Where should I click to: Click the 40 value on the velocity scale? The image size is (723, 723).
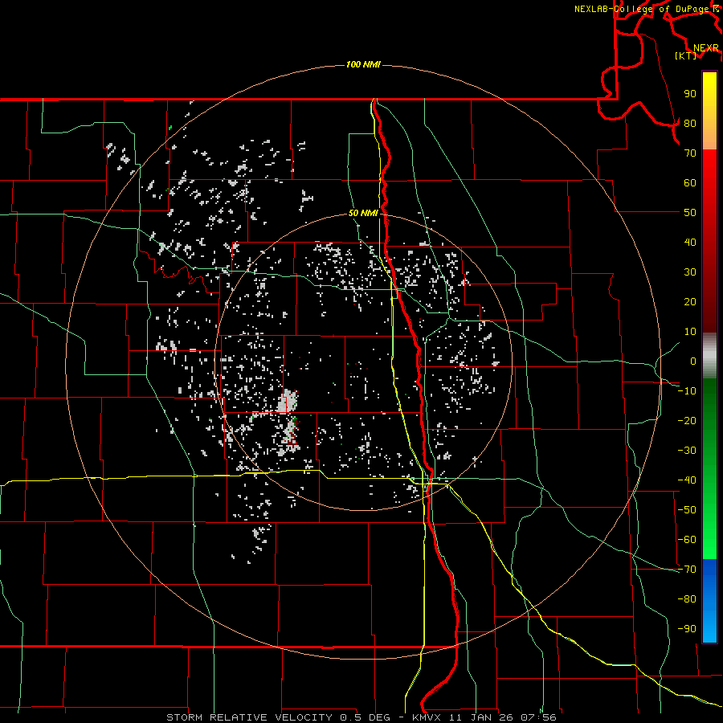click(x=690, y=242)
